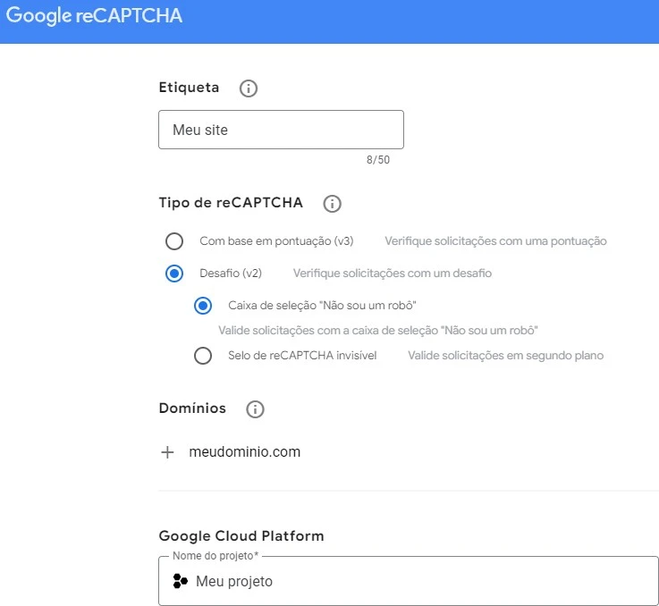This screenshot has height=606, width=659.
Task: Open the Nome do projeto box showing Meu projeto
Action: [x=408, y=581]
